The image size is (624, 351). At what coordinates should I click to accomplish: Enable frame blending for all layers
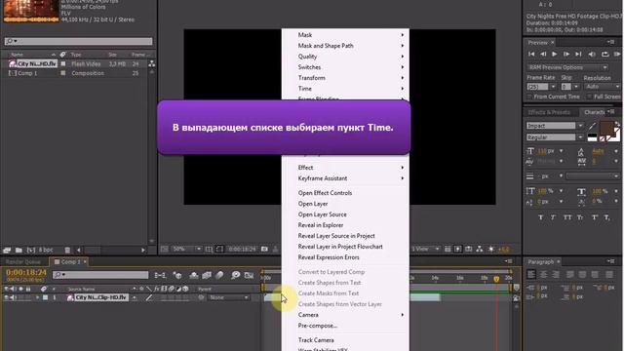coord(207,275)
